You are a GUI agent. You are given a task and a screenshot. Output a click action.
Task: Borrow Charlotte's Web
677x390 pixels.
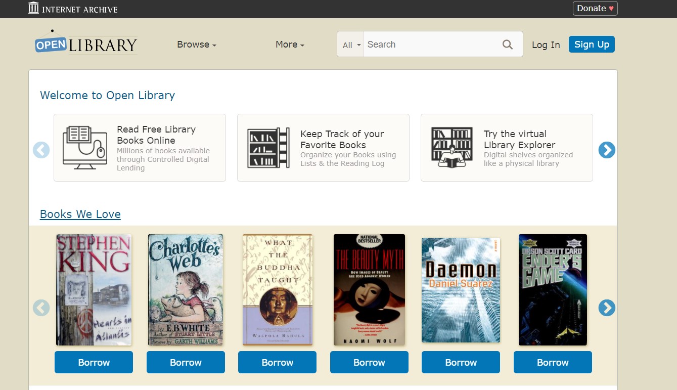(x=186, y=362)
